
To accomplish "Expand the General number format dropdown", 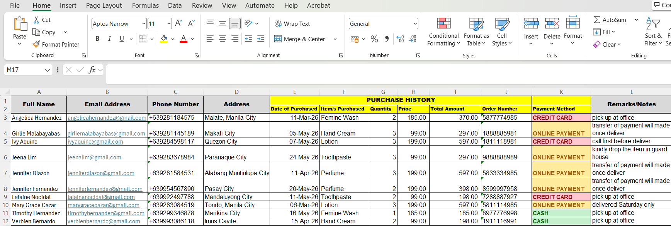I will click(415, 24).
